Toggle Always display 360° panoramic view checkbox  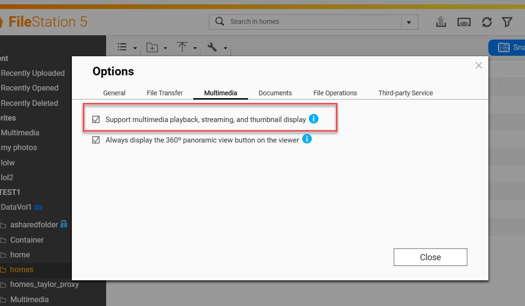click(x=96, y=140)
